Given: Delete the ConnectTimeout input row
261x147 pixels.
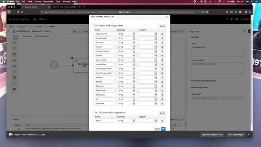Looking at the screenshot, I should [x=162, y=51].
